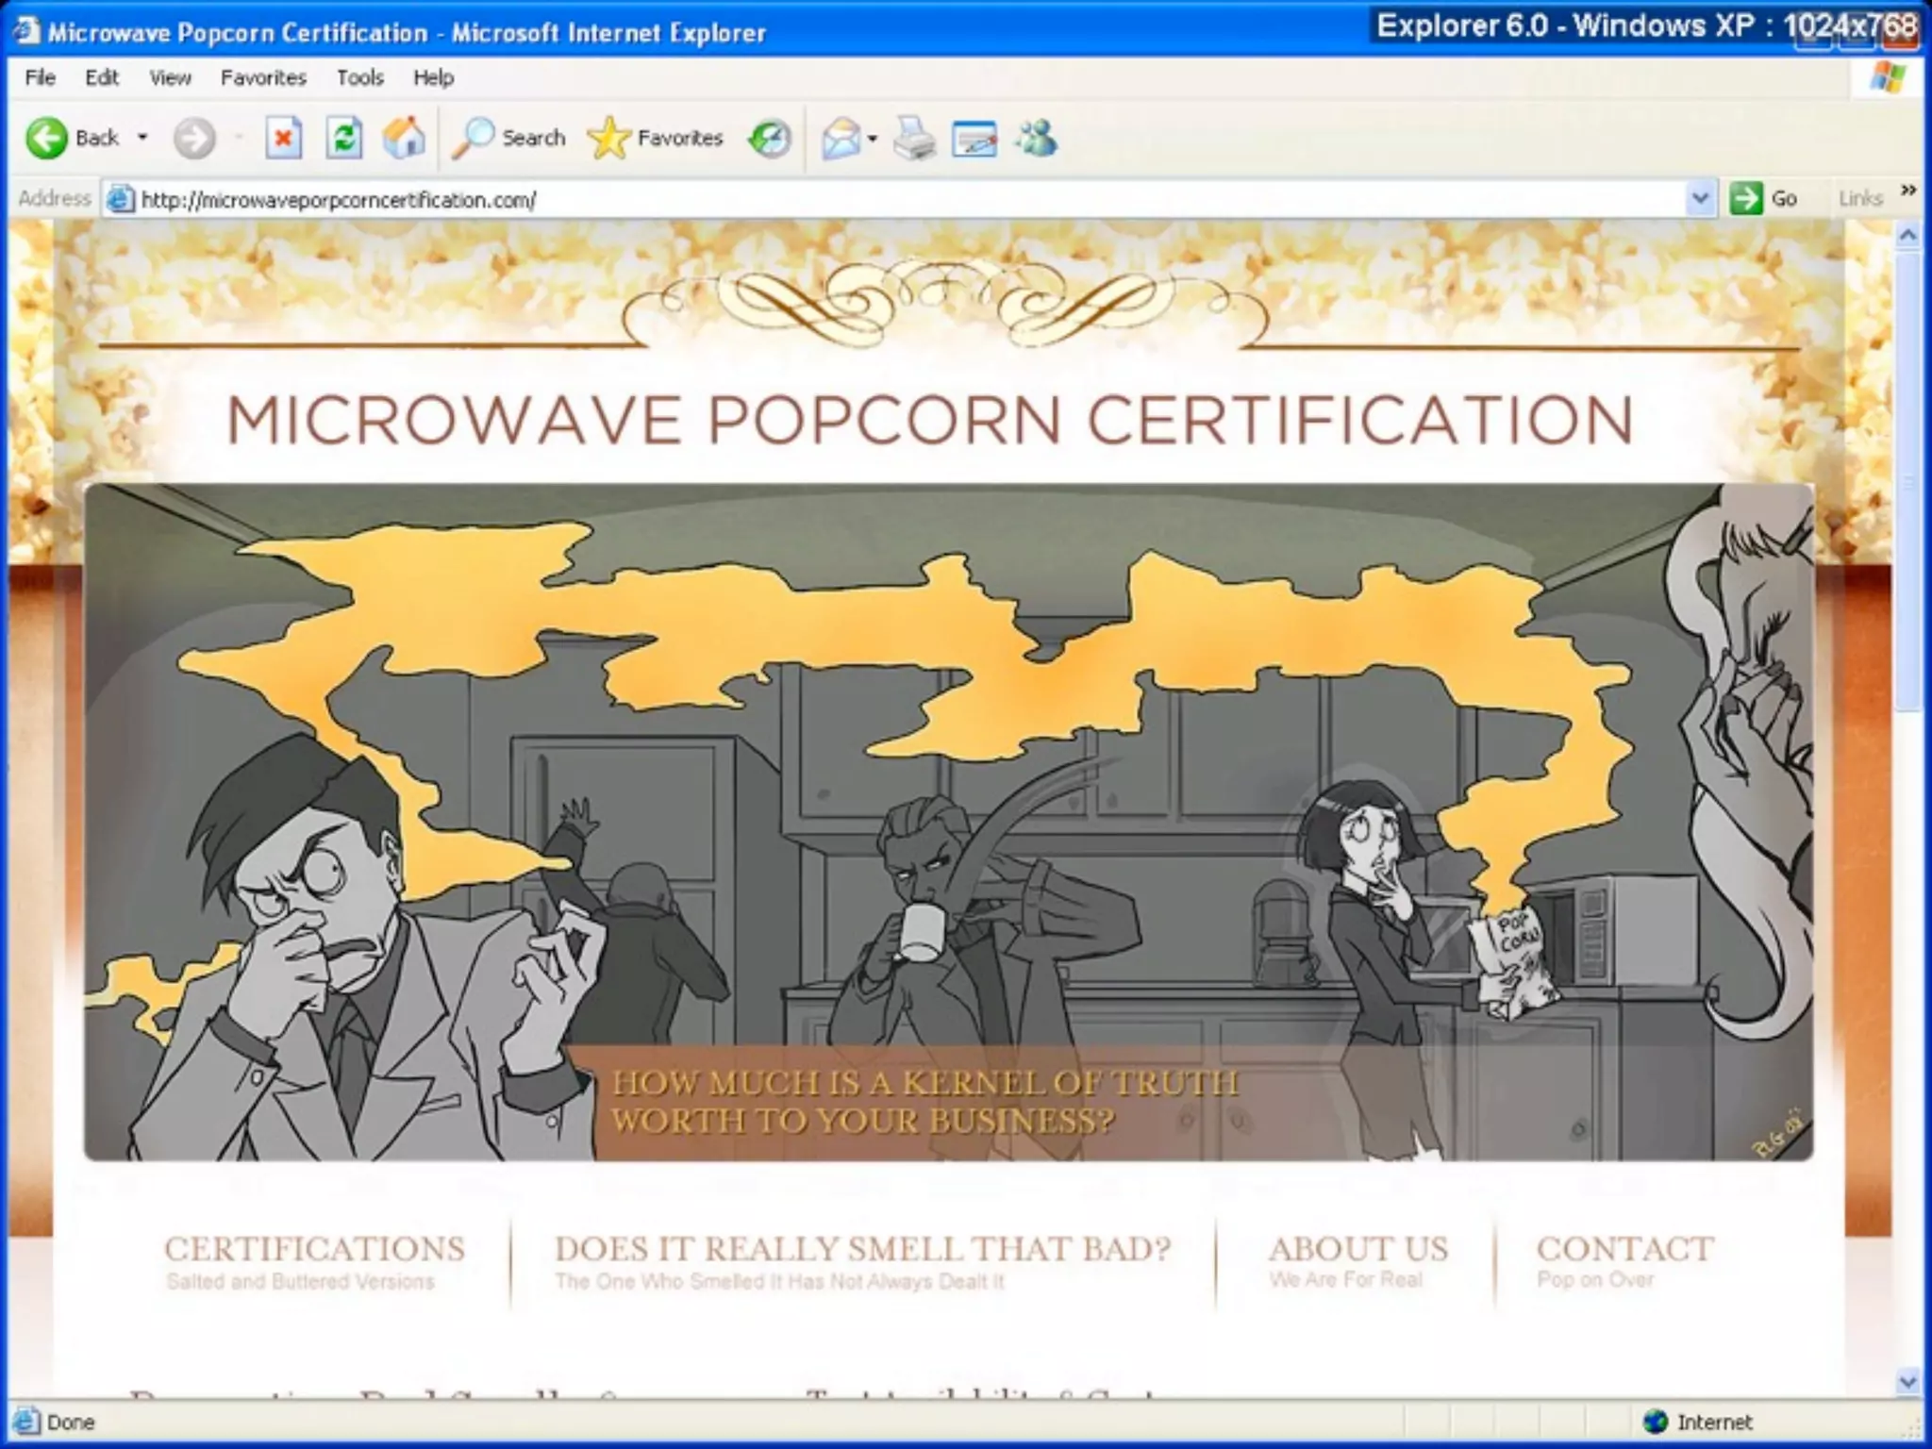
Task: Click the Print icon
Action: (913, 139)
